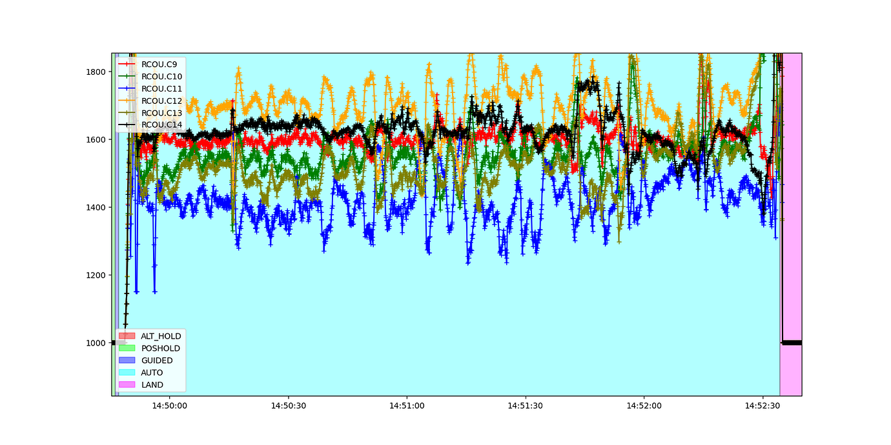Screen dimensions: 891x445
Task: Click the red RCOU.C9 legend line marker
Action: (x=127, y=64)
